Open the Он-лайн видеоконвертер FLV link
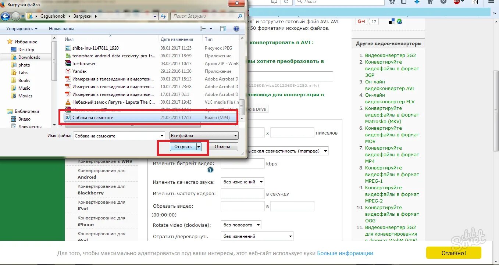This screenshot has width=499, height=265. click(x=389, y=98)
